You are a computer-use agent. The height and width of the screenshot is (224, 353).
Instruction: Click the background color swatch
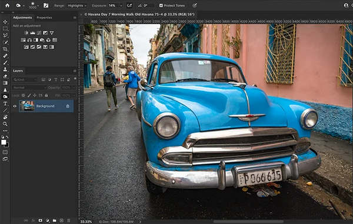(7, 145)
